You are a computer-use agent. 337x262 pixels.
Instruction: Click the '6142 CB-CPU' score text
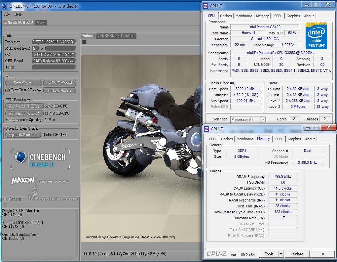(x=56, y=106)
